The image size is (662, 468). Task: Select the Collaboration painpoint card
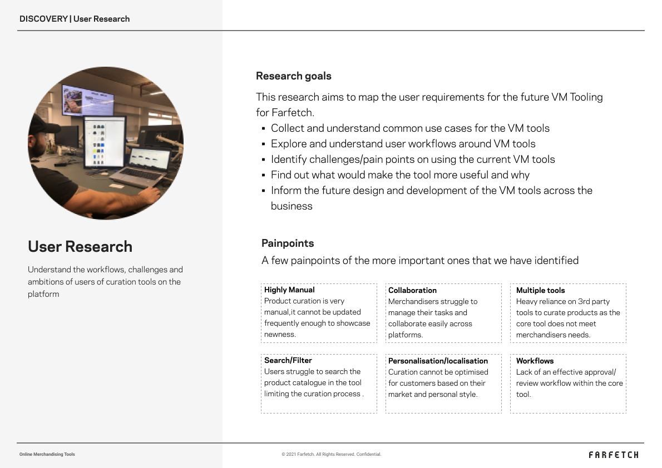tap(443, 313)
